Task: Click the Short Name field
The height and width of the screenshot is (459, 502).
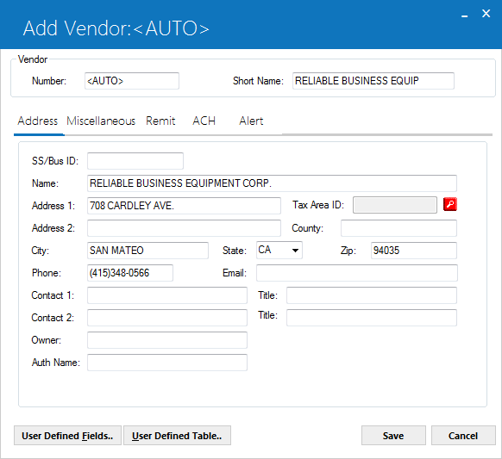Action: click(373, 81)
